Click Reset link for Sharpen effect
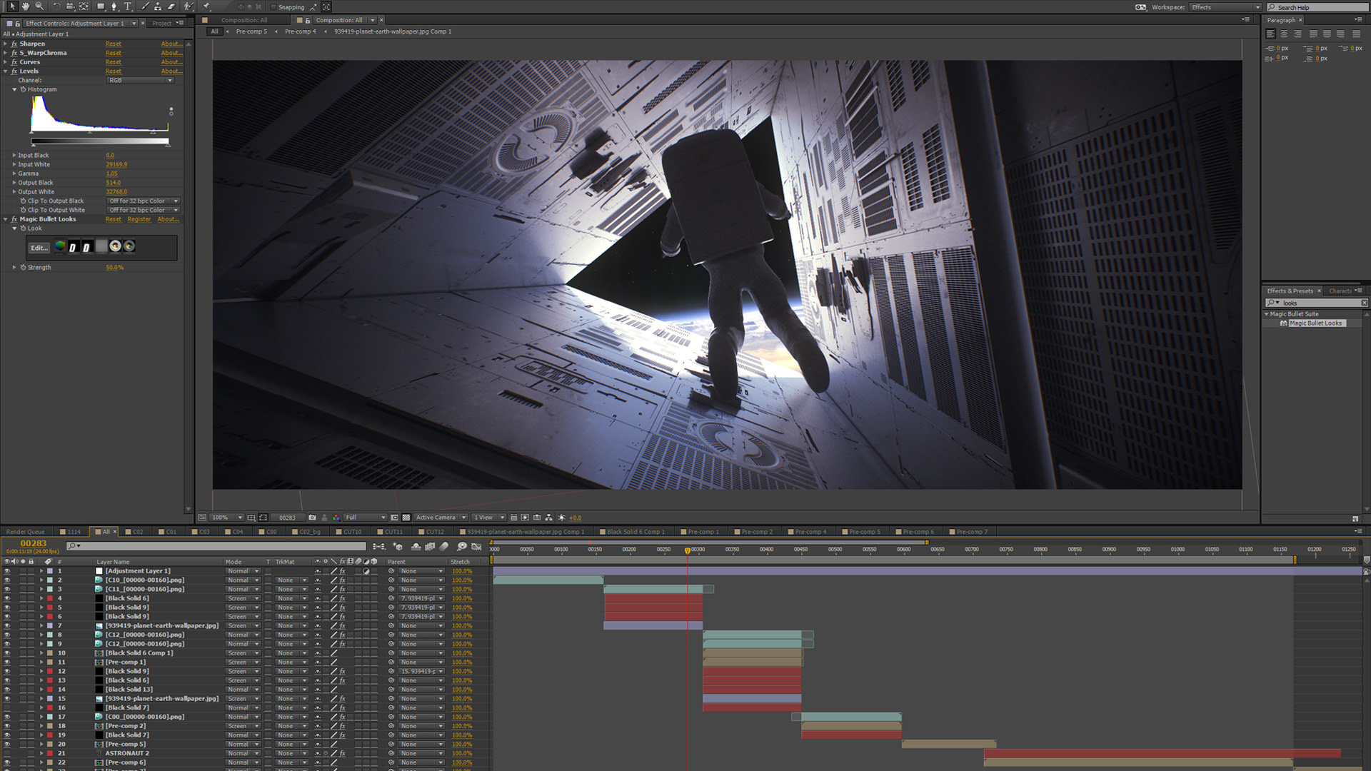The height and width of the screenshot is (771, 1371). (113, 44)
